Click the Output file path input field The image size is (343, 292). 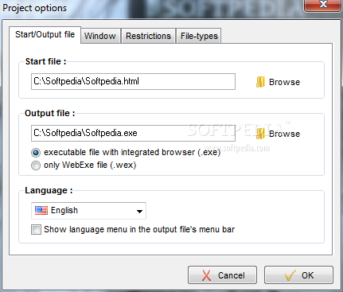point(133,133)
